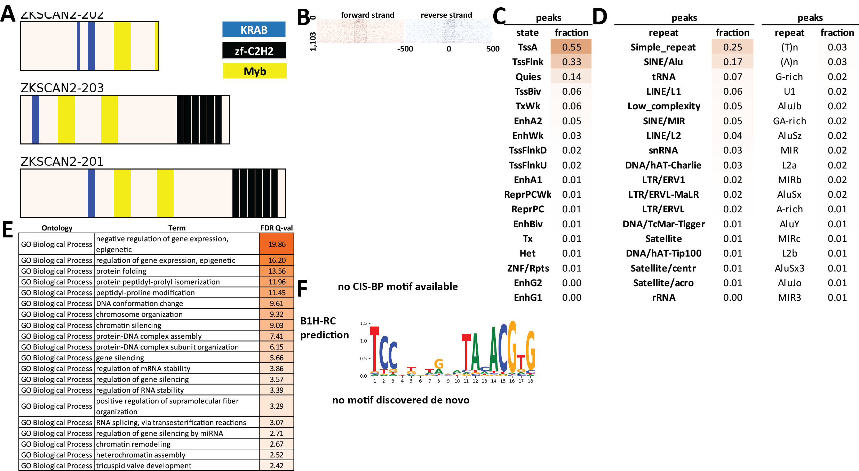The width and height of the screenshot is (859, 471).
Task: Click the reverse strand heatmap
Action: click(449, 31)
